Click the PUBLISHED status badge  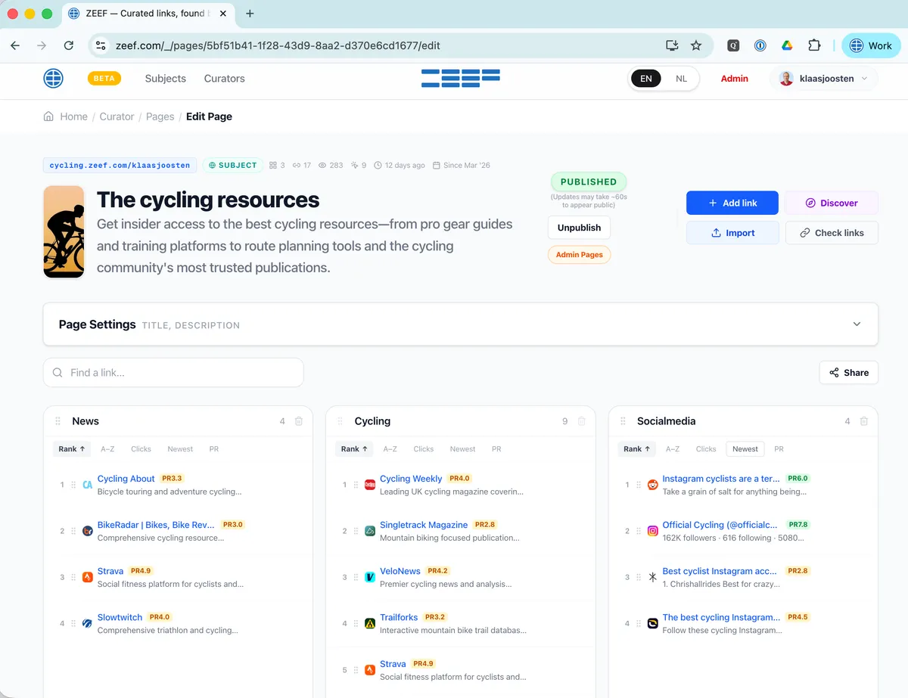coord(588,181)
